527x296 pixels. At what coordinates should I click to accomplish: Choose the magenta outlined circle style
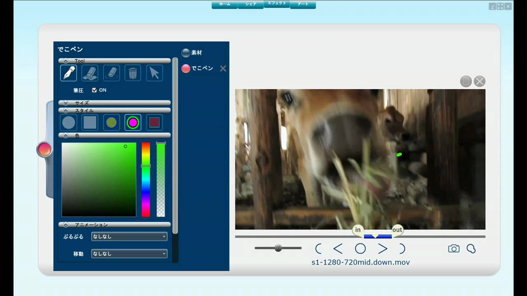click(133, 123)
